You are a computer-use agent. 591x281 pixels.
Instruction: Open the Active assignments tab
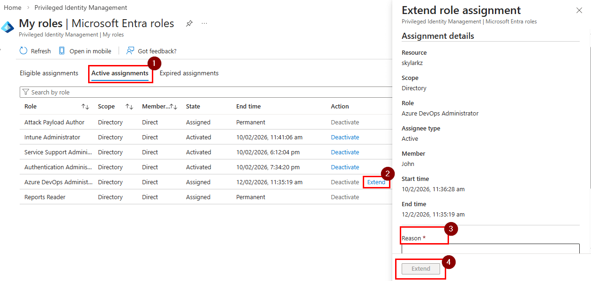pyautogui.click(x=120, y=73)
